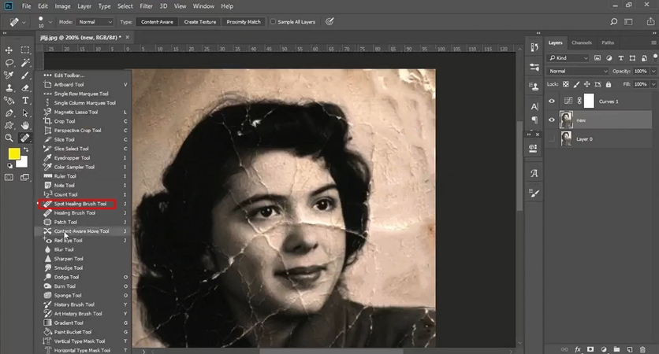Viewport: 659px width, 354px height.
Task: Click the yellow foreground color swatch
Action: (x=14, y=154)
